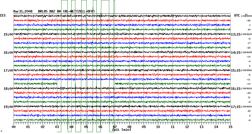The image size is (252, 134).
Task: Select the 08 minute tick on the axis
Action: point(129,127)
